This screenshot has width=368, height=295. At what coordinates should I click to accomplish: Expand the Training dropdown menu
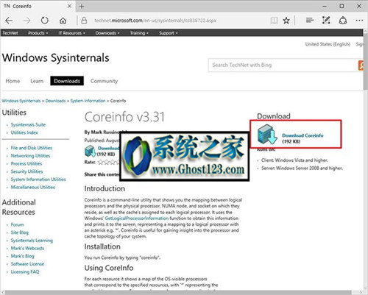coord(139,33)
